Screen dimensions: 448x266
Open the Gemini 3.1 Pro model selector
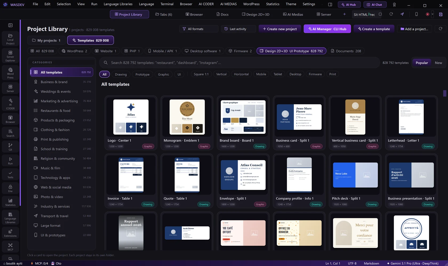[x=413, y=263]
